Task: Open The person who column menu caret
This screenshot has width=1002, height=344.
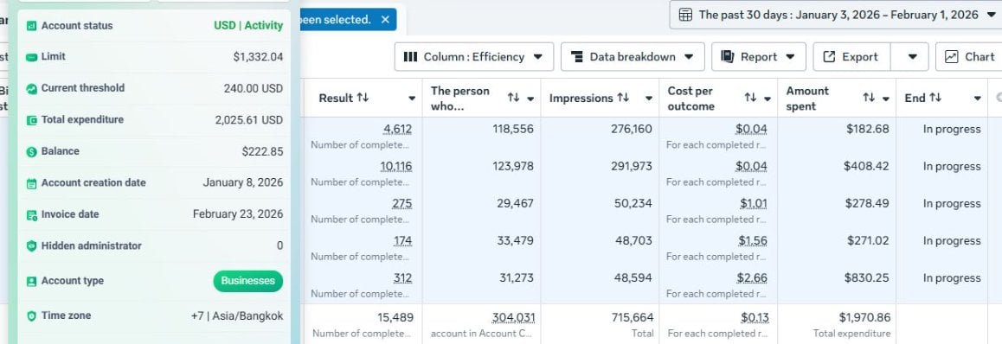Action: [530, 99]
